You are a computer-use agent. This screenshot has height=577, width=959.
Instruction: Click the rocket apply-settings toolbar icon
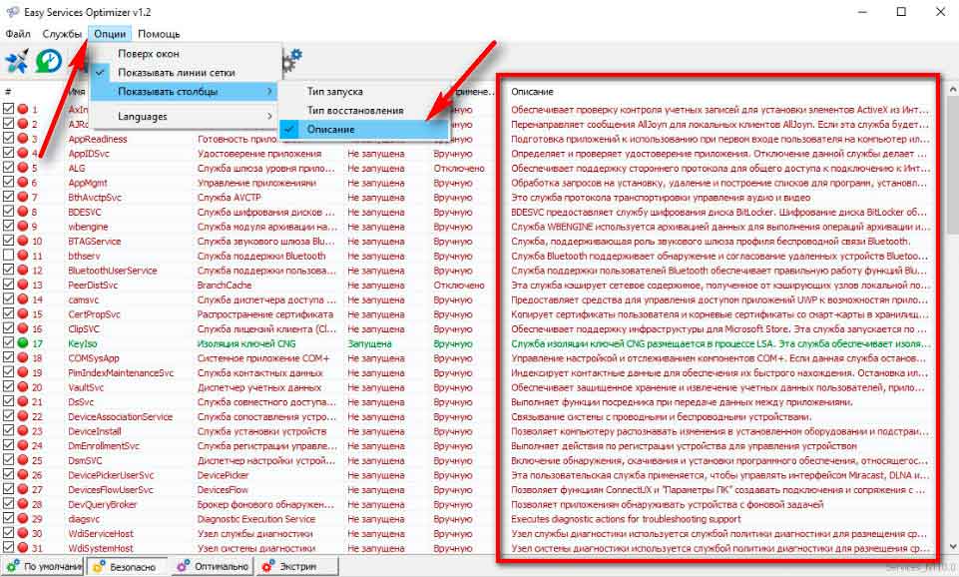[x=17, y=62]
